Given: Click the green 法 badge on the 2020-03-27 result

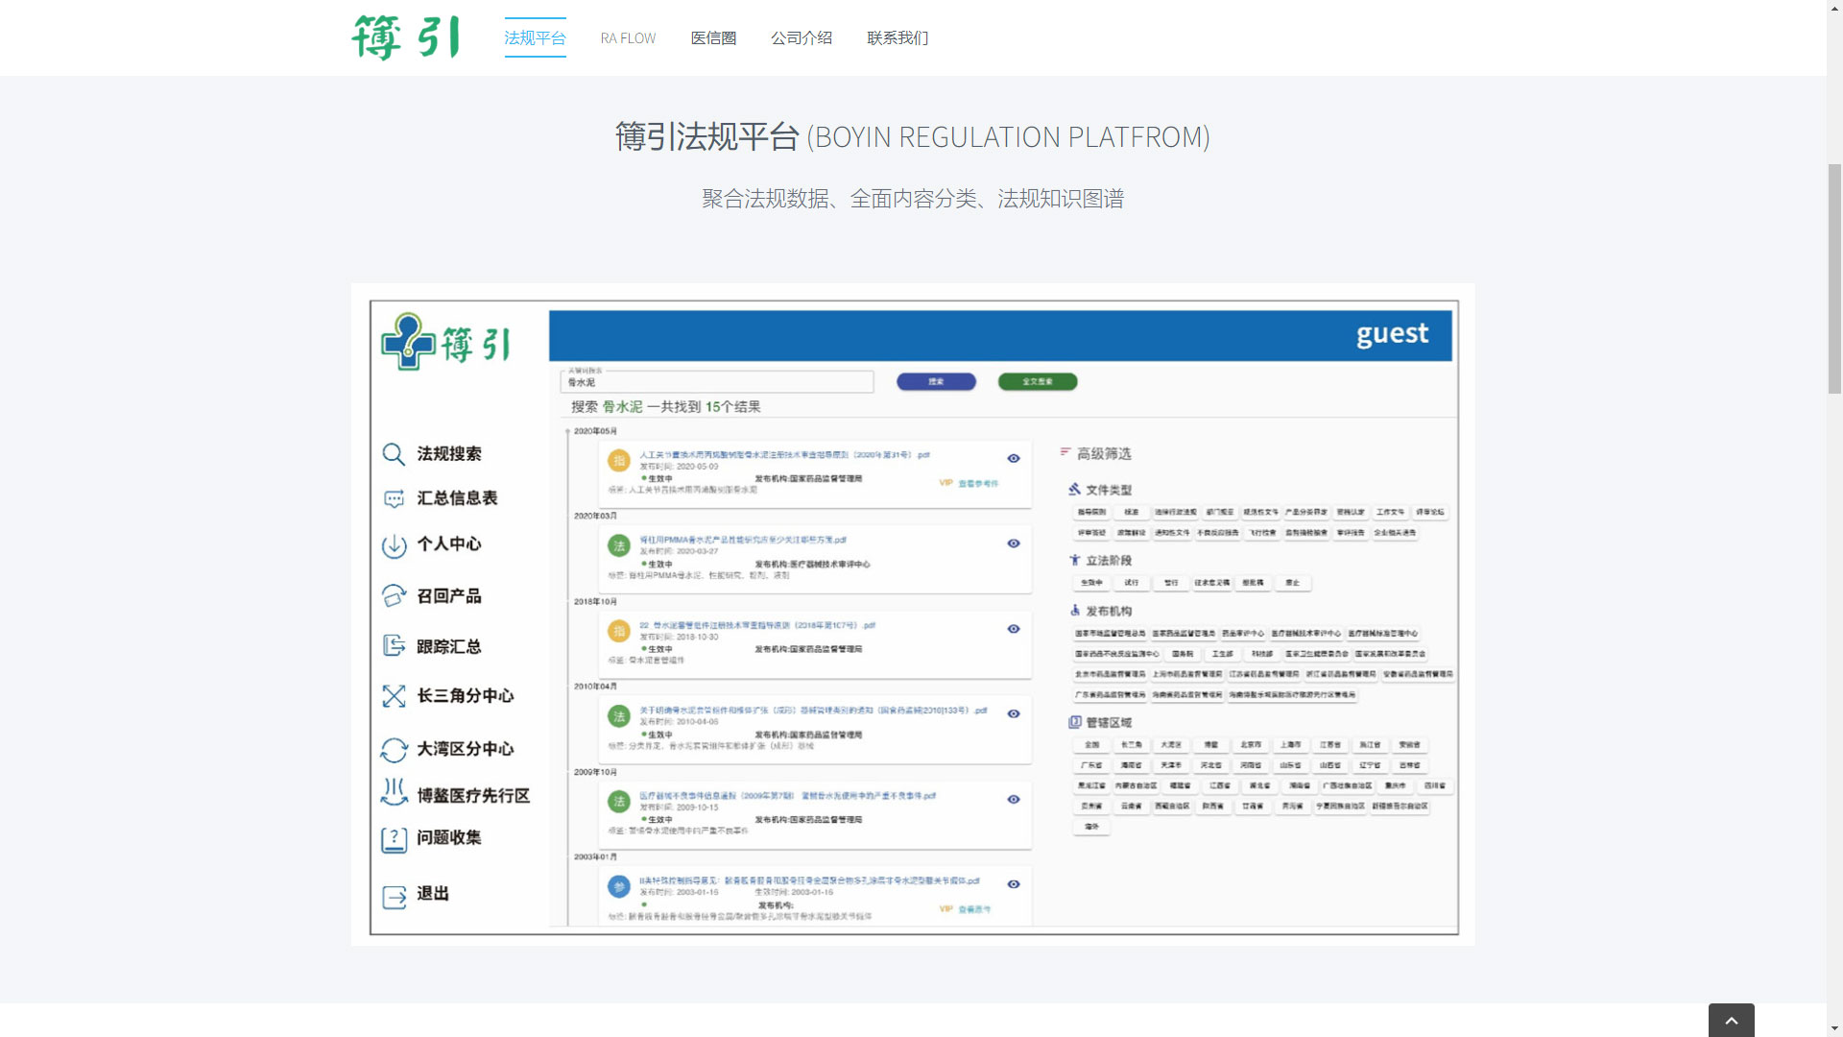Looking at the screenshot, I should coord(619,545).
